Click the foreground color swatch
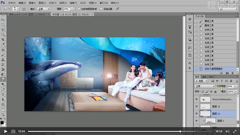This screenshot has height=135, width=240. pyautogui.click(x=2, y=122)
